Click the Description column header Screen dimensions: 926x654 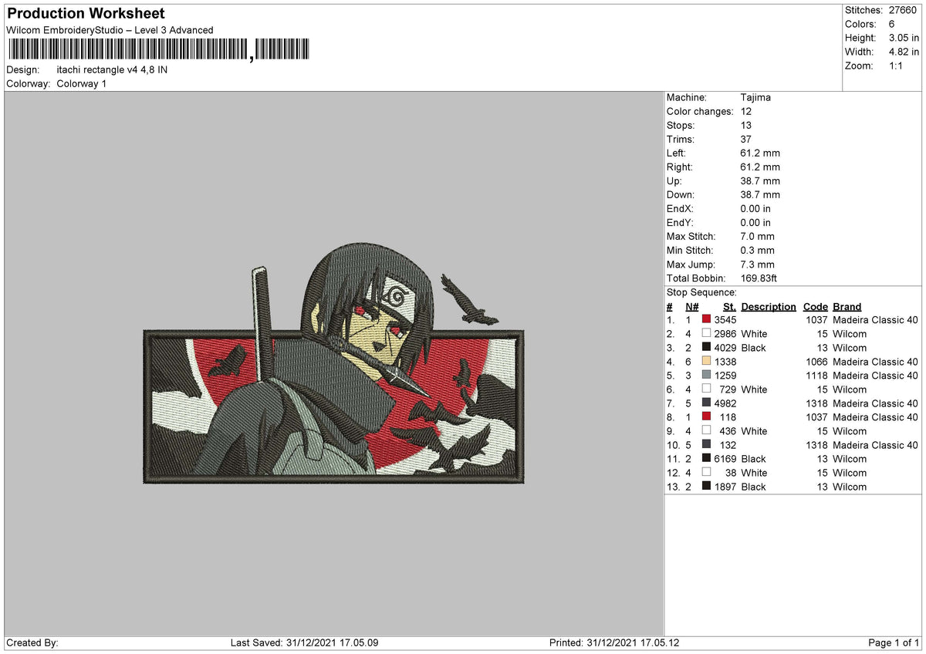(769, 306)
